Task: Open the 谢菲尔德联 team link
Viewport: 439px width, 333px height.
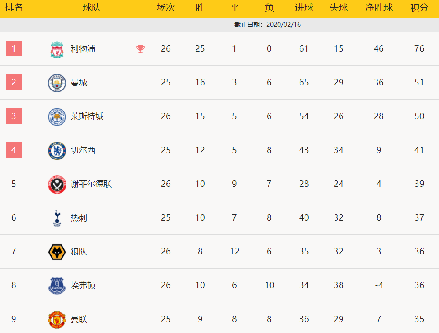Action: pyautogui.click(x=91, y=184)
